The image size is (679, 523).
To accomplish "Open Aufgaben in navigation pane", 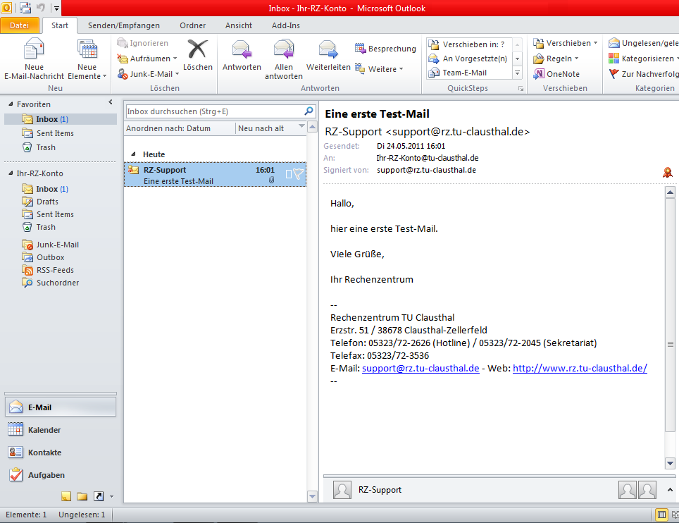I will [60, 475].
